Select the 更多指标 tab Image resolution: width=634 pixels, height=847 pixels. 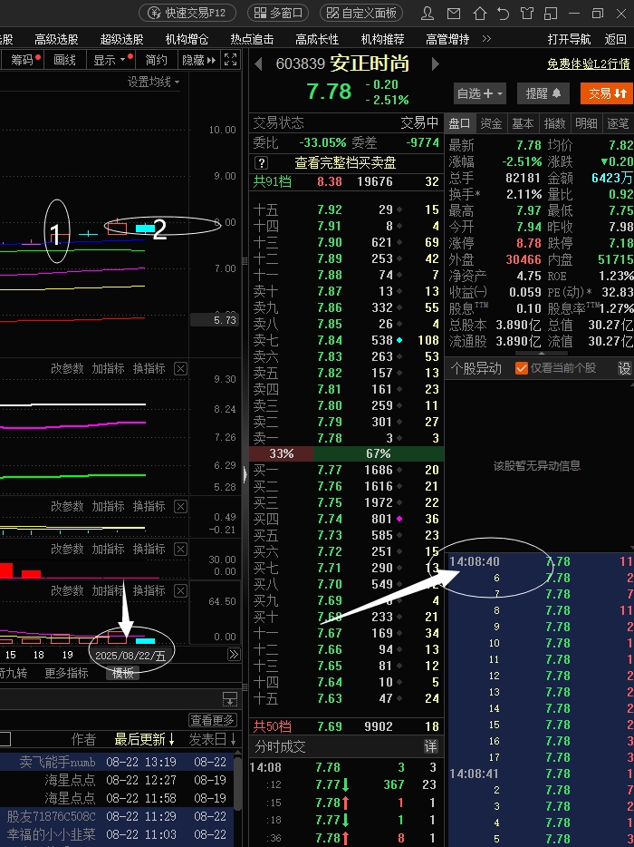point(66,673)
